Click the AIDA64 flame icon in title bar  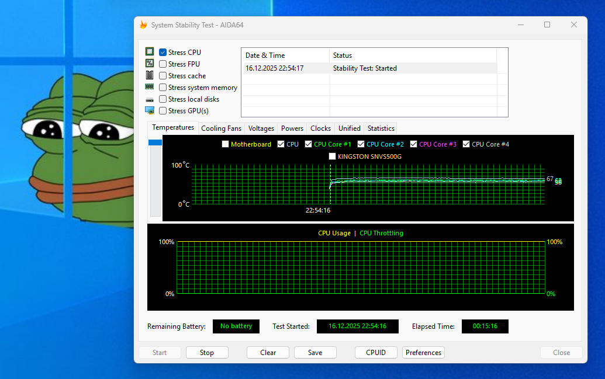tap(144, 25)
